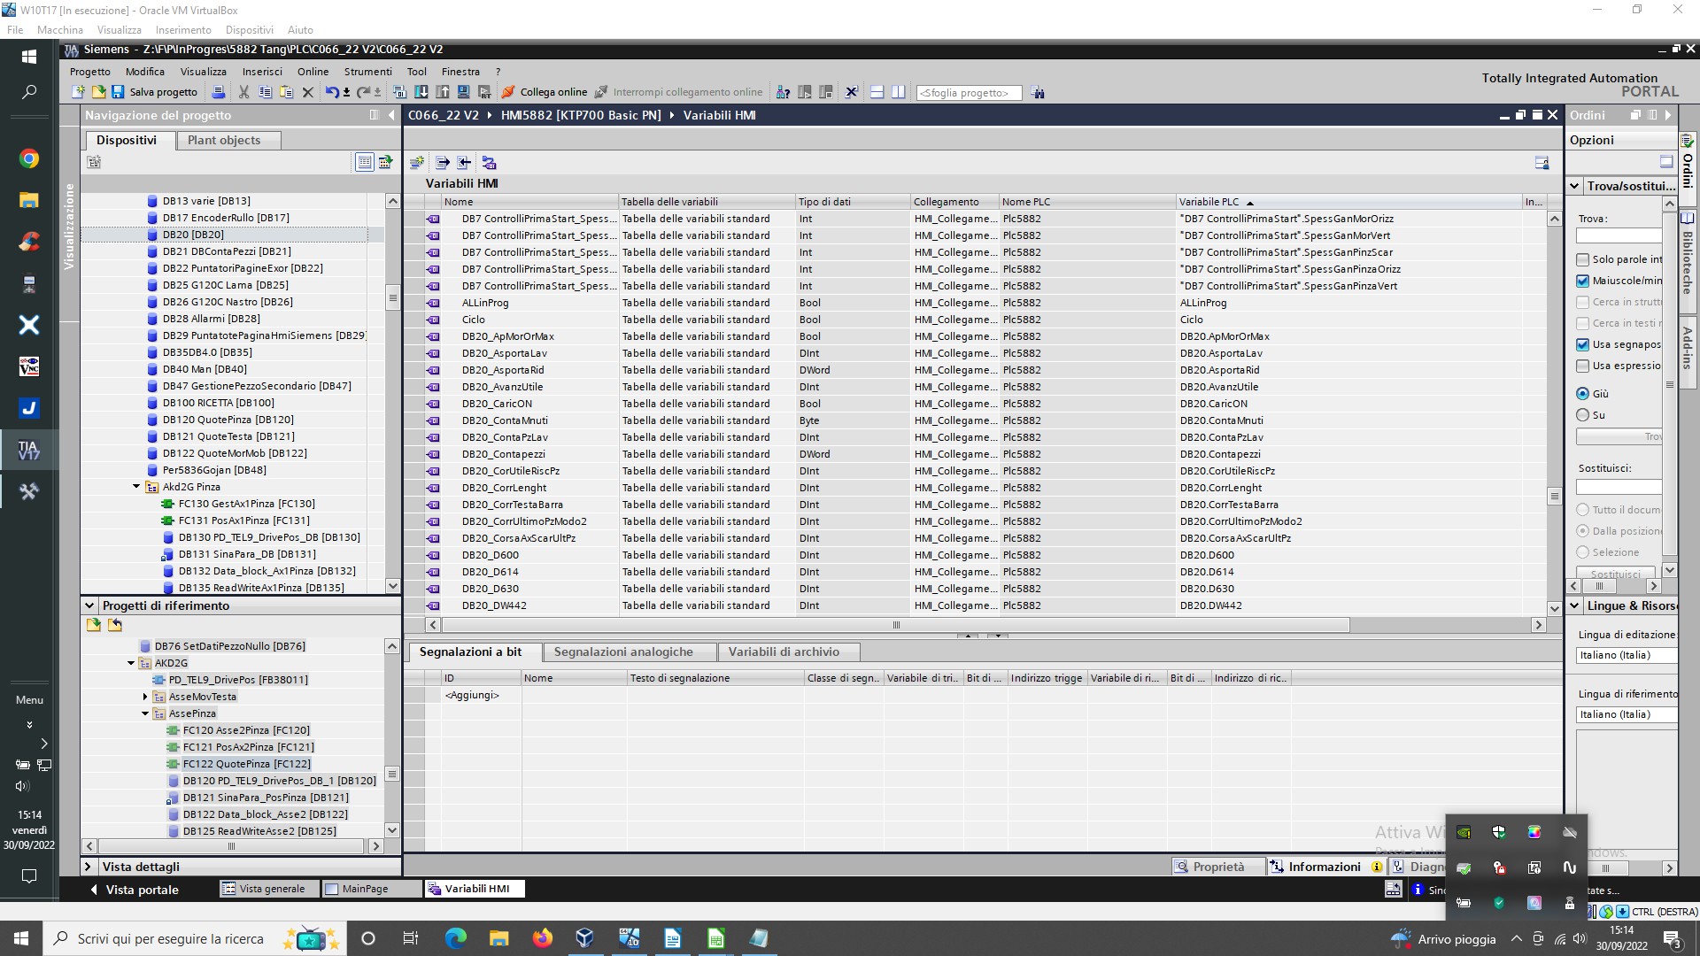Viewport: 1700px width, 956px height.
Task: Open Lingua di riferimento dropdown
Action: 1627,714
